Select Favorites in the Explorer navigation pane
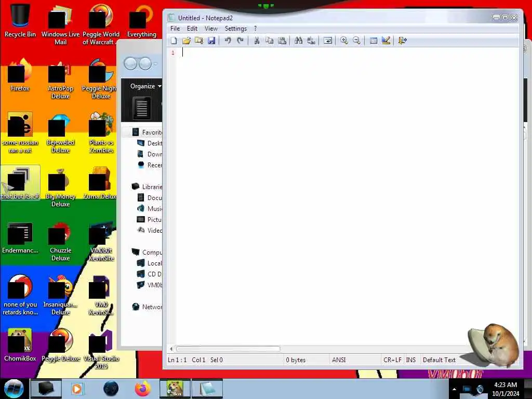Screen dimensions: 532x399 (x=147, y=132)
